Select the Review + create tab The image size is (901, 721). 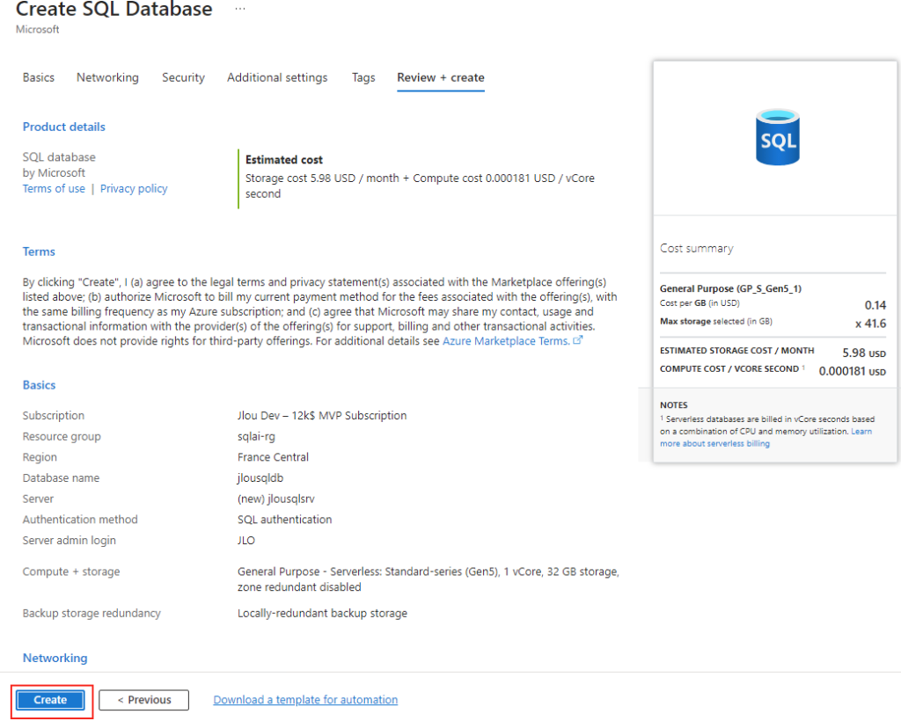(x=441, y=77)
